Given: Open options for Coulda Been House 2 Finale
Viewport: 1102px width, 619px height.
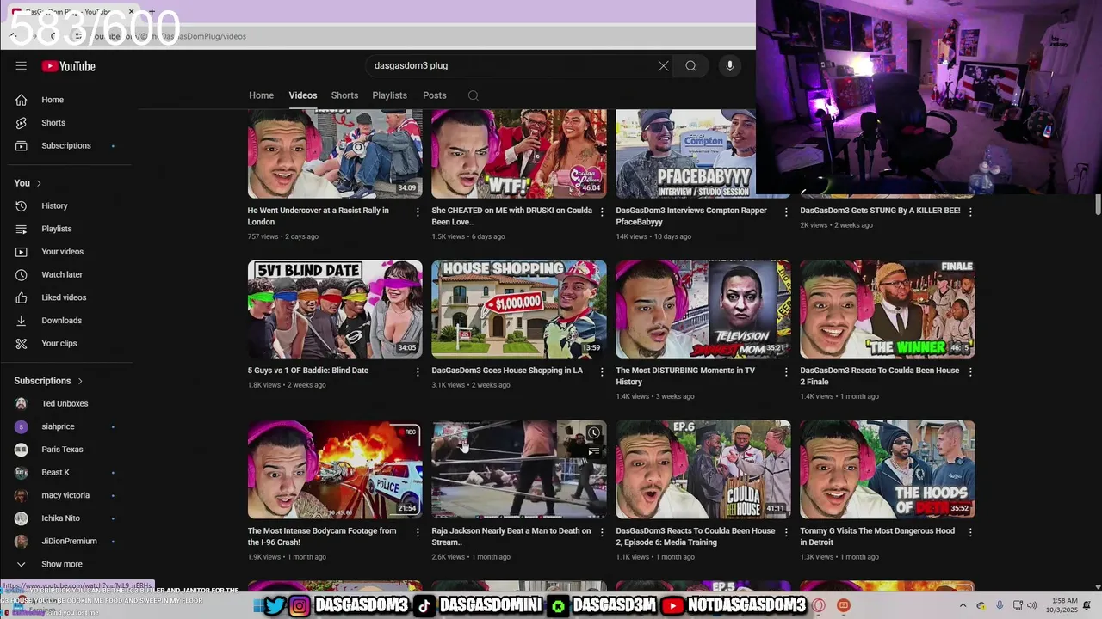Looking at the screenshot, I should point(970,371).
